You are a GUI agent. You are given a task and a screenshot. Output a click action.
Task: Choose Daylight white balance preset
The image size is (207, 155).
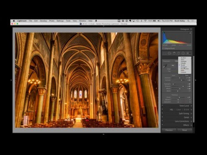click(x=185, y=62)
